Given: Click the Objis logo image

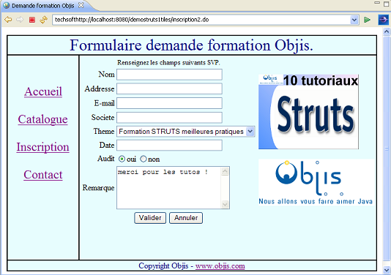Looking at the screenshot, I should click(316, 182).
